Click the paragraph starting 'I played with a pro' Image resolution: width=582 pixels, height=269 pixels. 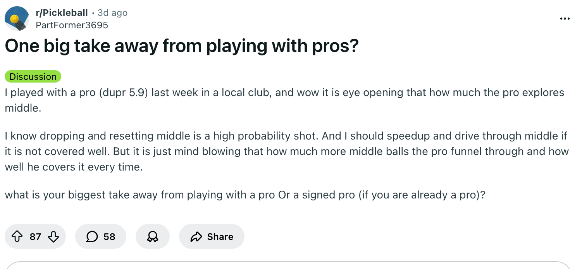[284, 100]
